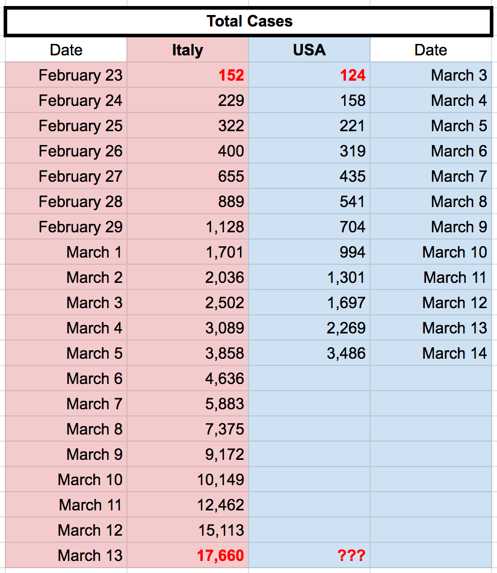
Task: Select the right Date column header
Action: pyautogui.click(x=431, y=50)
